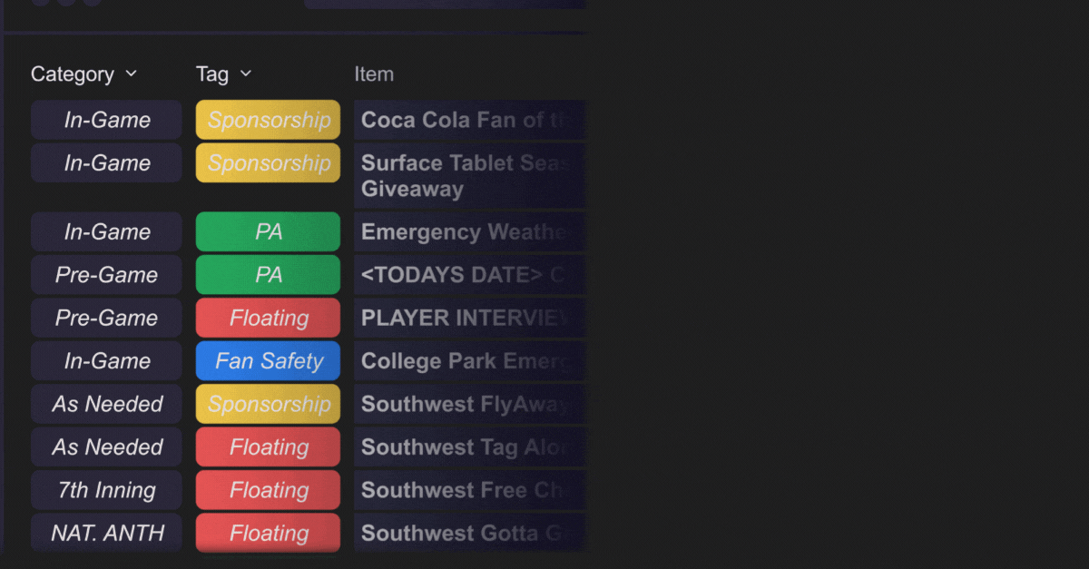Screen dimensions: 1089x569
Task: Expand options on the Category header chevron
Action: (131, 74)
